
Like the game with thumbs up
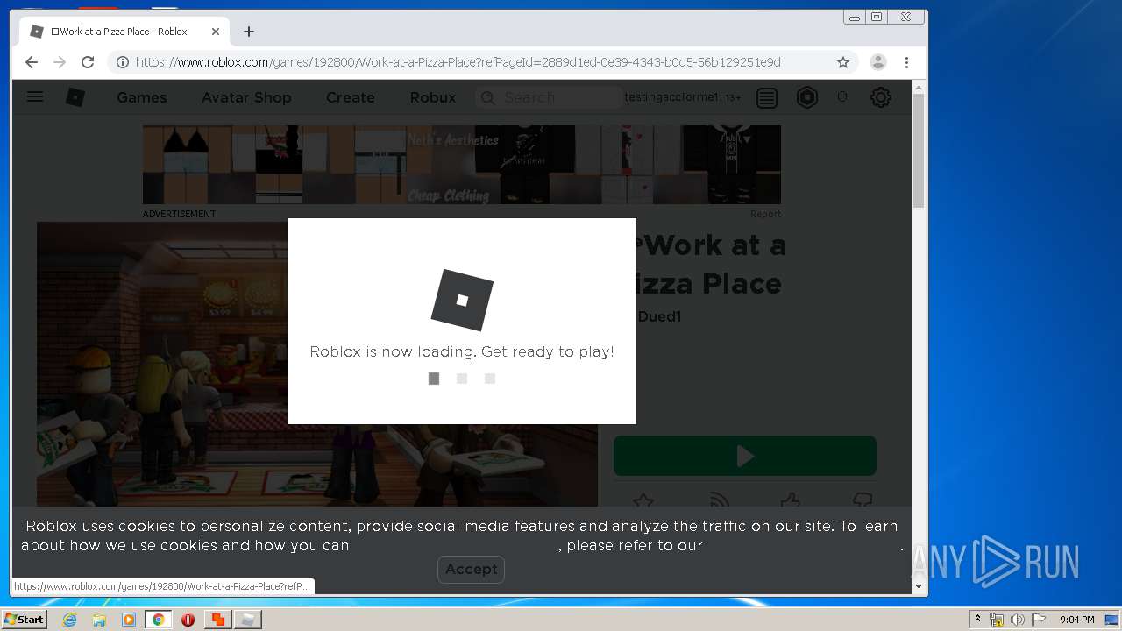(790, 500)
